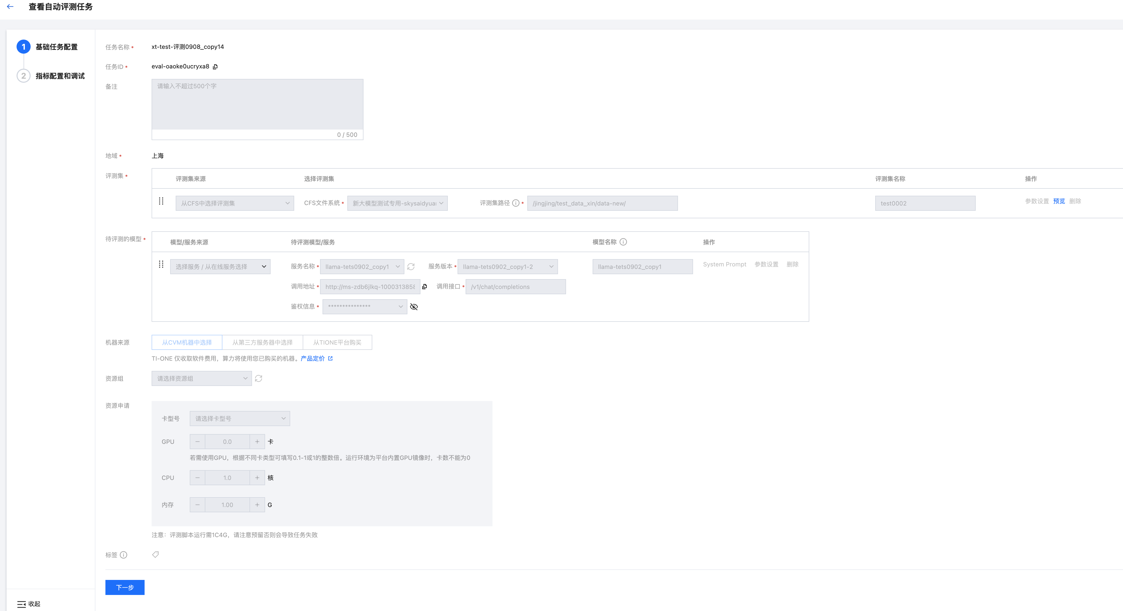Expand the 服务版本 dropdown

[x=508, y=267]
